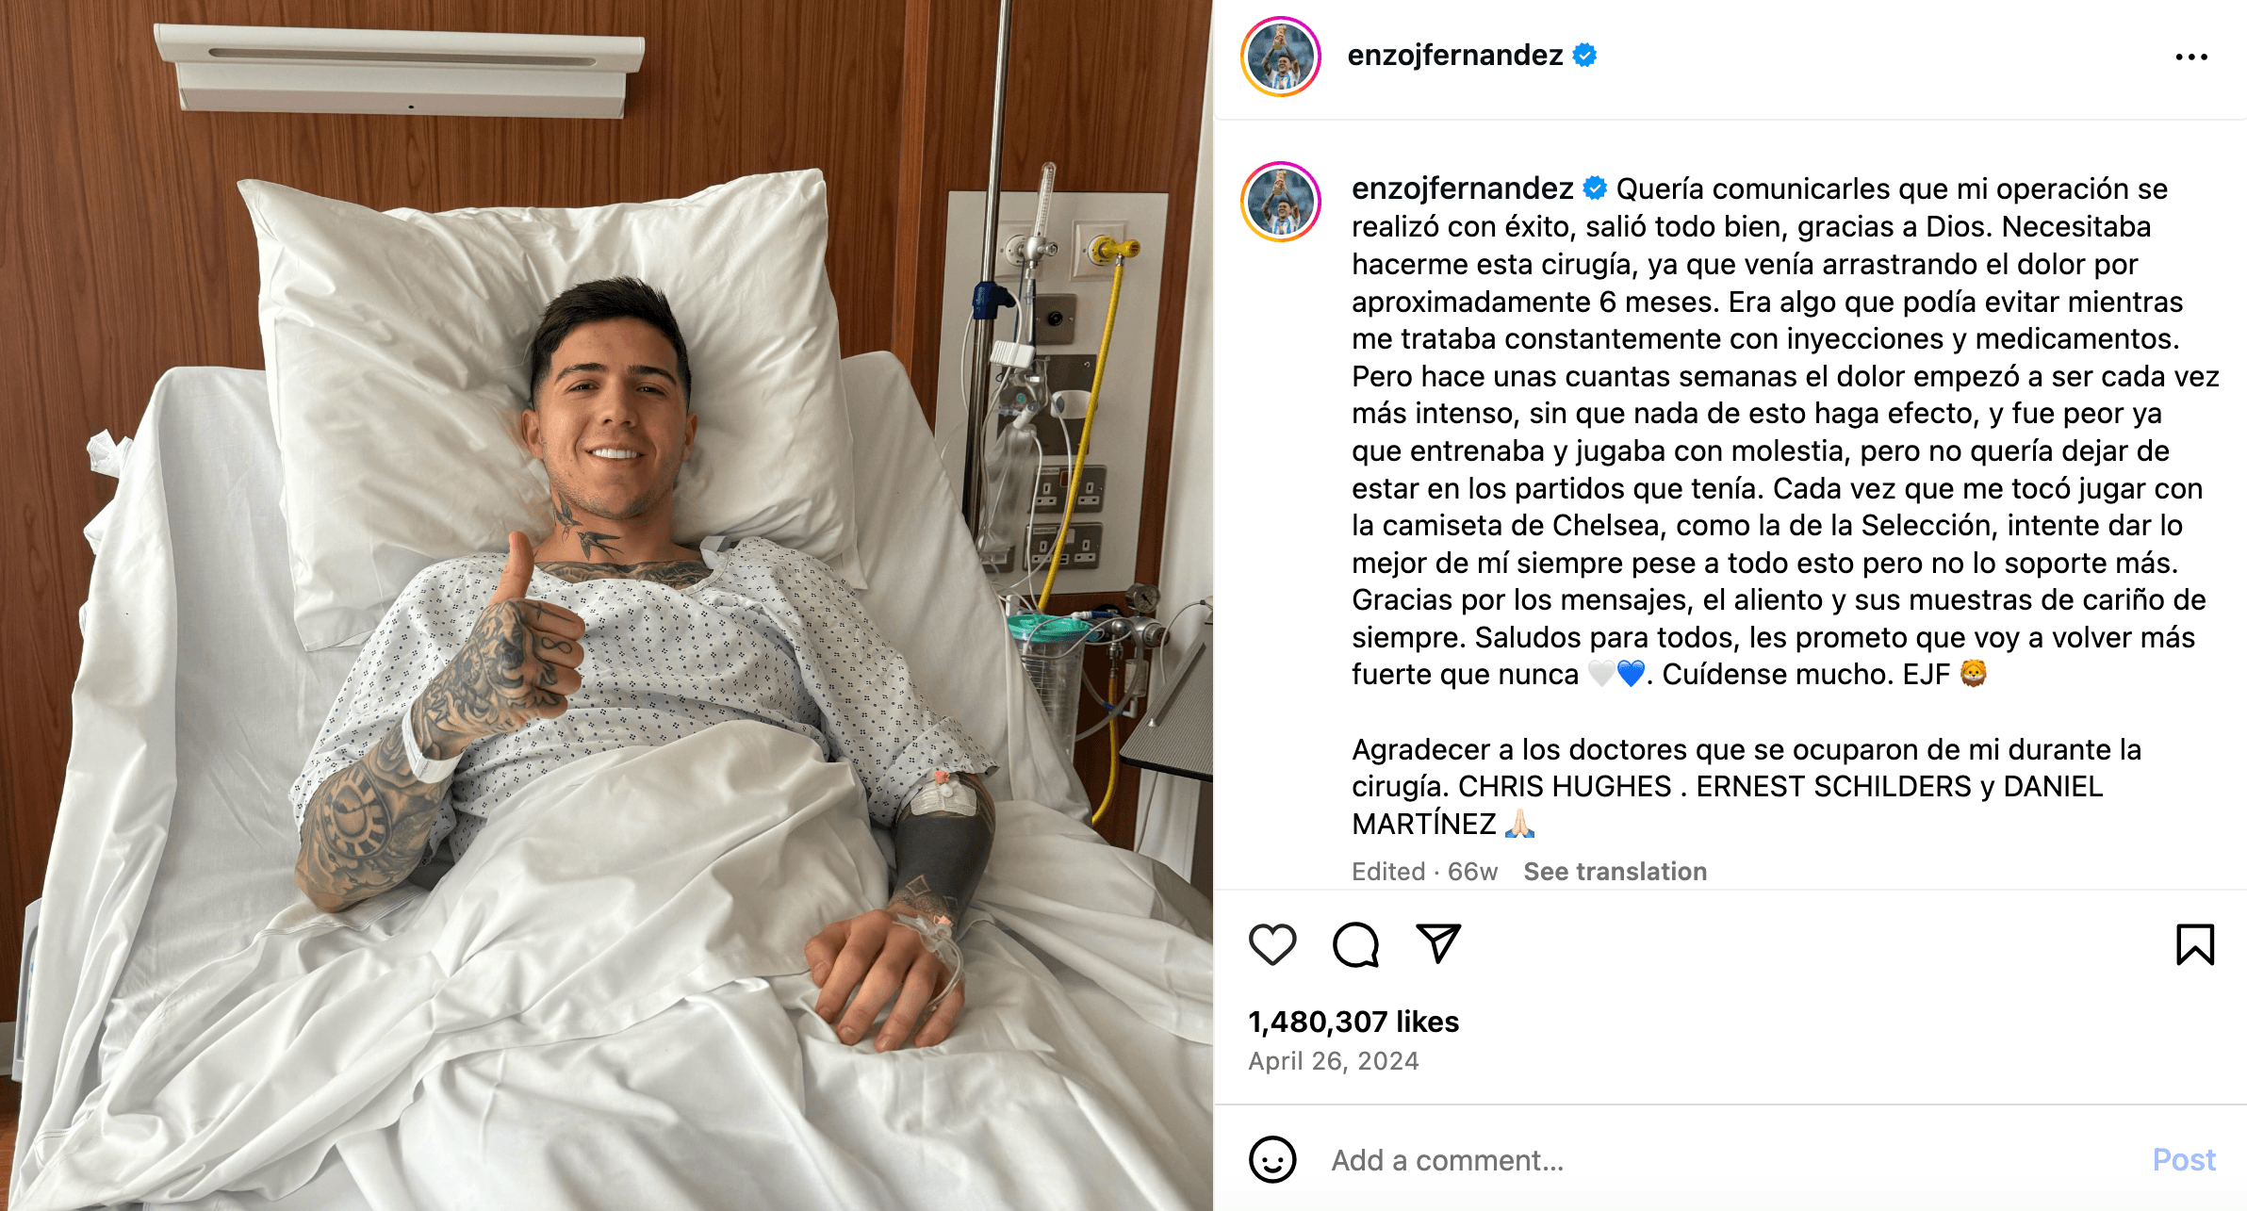Open the enzojfernandez username in the caption

(1462, 188)
